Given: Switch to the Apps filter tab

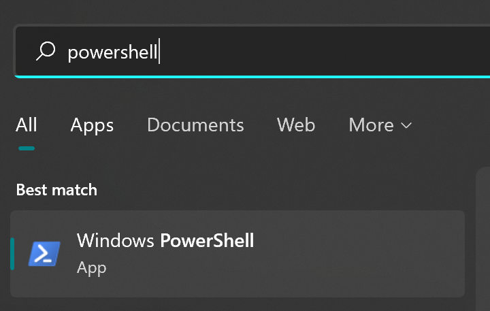Looking at the screenshot, I should (92, 126).
